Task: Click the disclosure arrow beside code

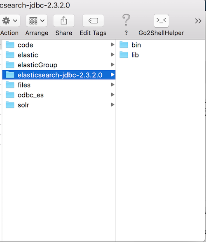Action: pos(112,45)
